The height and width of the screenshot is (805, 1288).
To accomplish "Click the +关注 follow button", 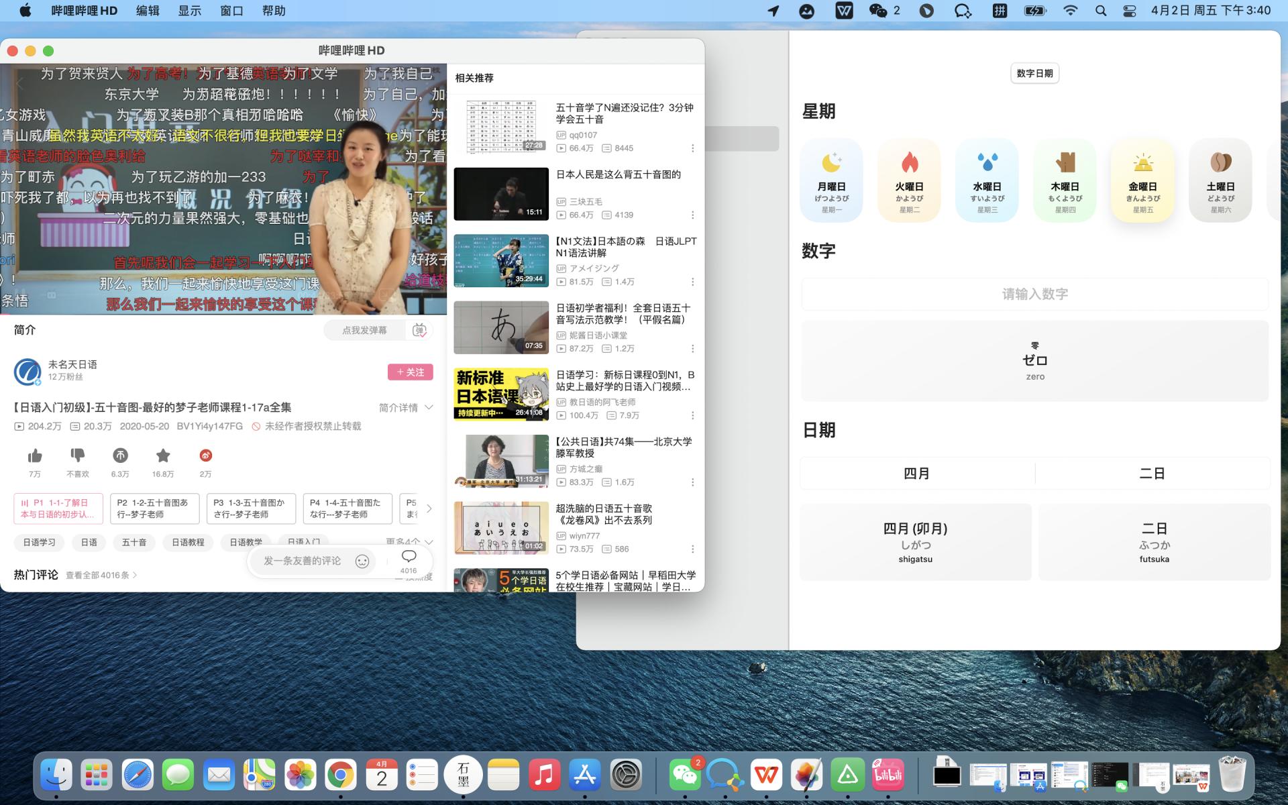I will 411,372.
